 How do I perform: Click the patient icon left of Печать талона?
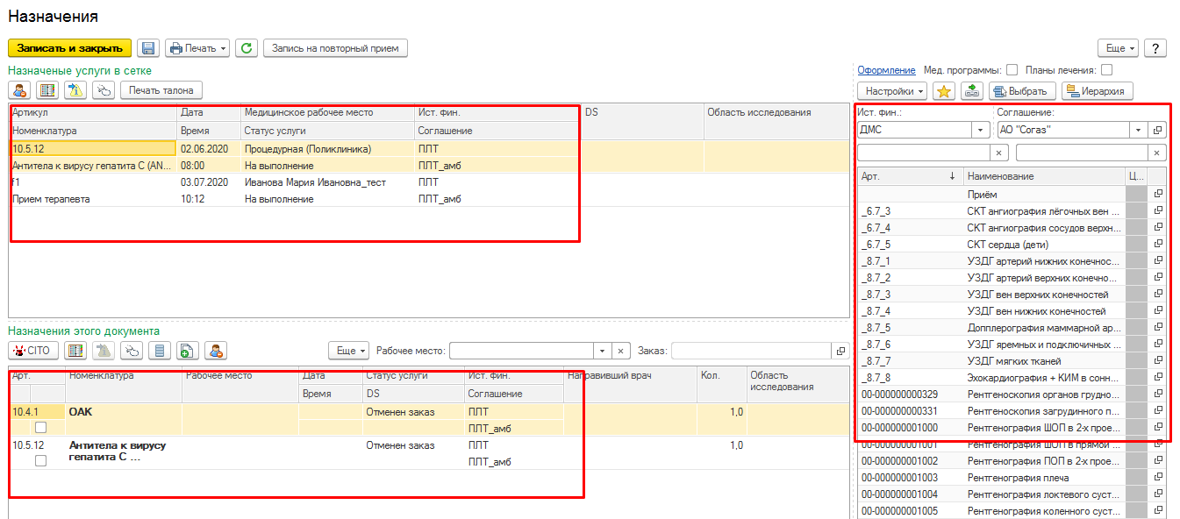point(19,89)
